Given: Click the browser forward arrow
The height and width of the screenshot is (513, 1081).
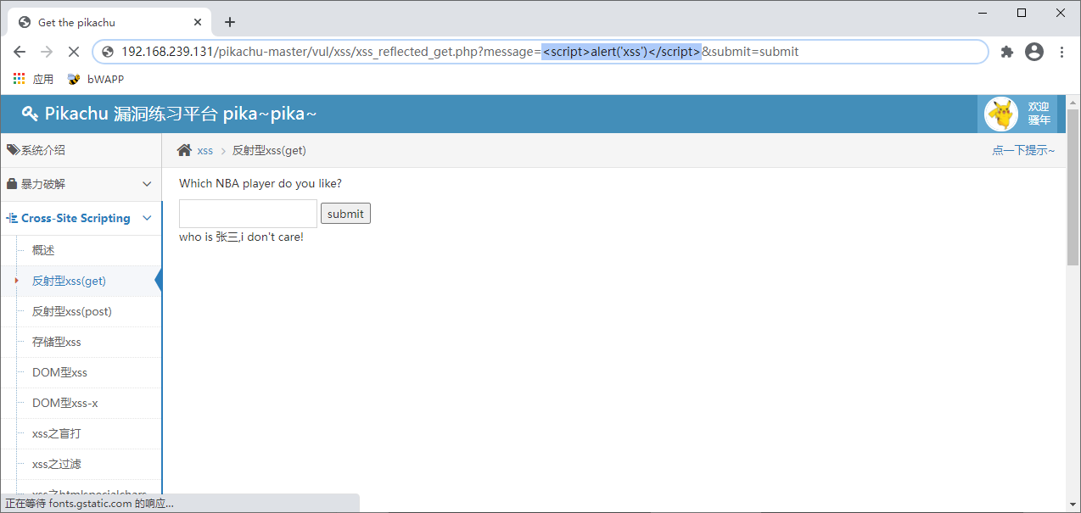Looking at the screenshot, I should [x=47, y=52].
